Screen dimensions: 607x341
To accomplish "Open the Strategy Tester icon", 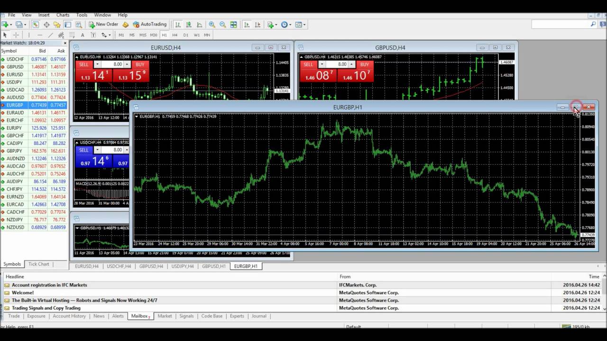I will (78, 25).
